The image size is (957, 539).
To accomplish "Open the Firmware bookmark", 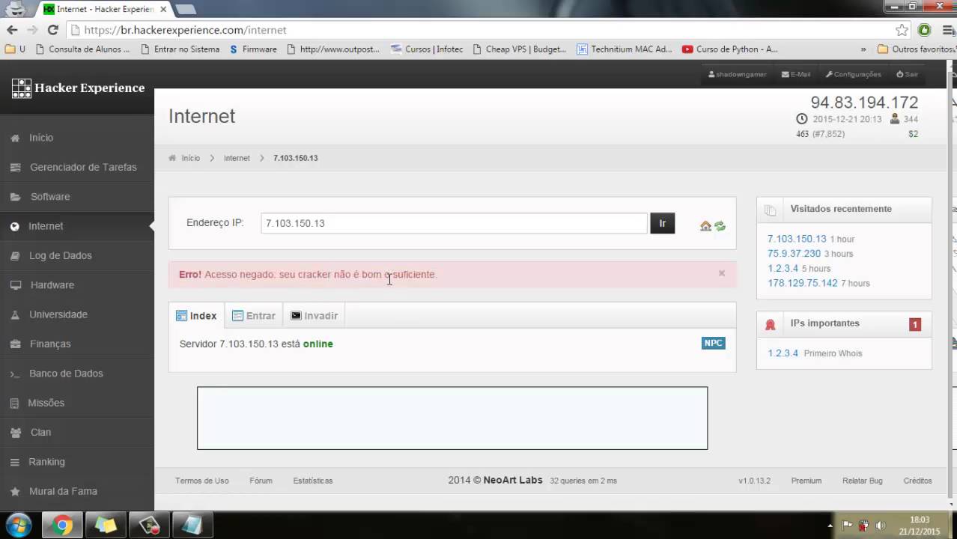I will [x=253, y=49].
